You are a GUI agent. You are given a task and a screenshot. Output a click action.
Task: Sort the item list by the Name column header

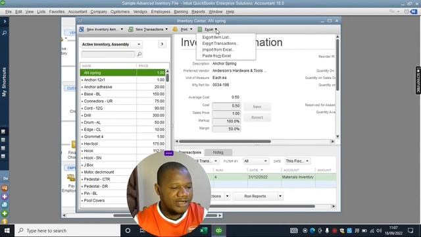(x=108, y=66)
